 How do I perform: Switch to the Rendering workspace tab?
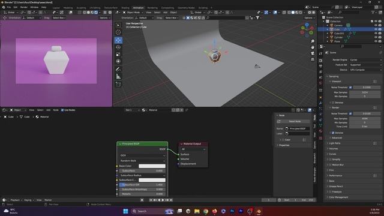click(152, 8)
